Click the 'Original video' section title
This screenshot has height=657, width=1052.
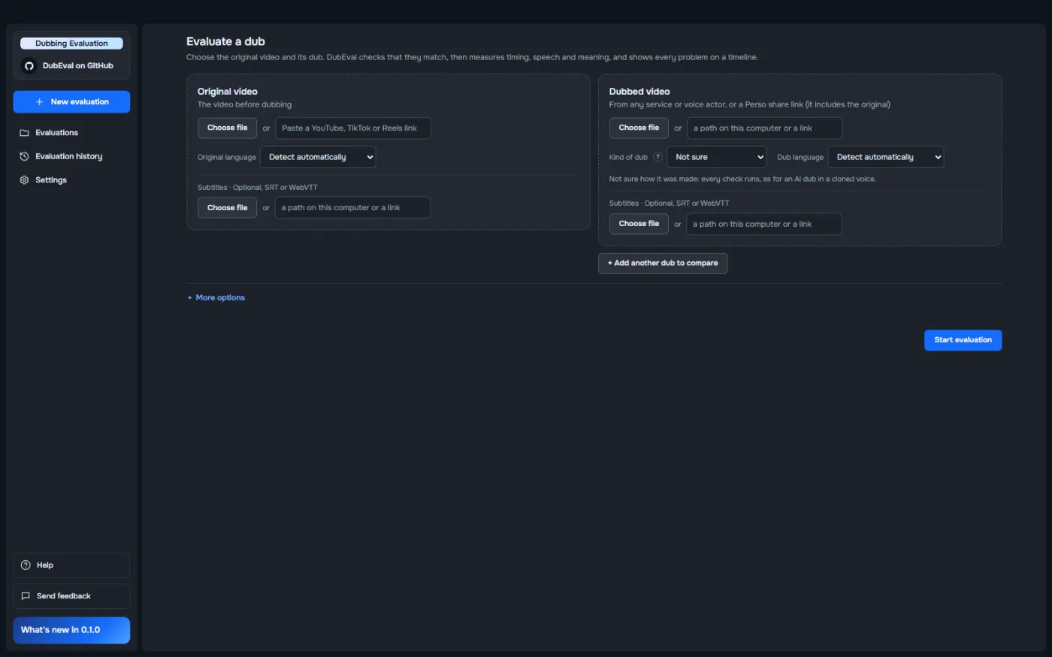[x=228, y=92]
